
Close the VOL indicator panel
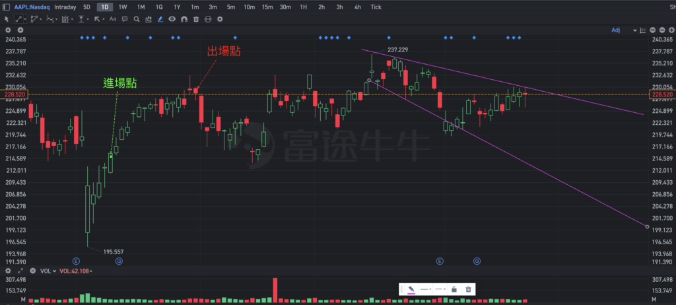click(x=33, y=271)
